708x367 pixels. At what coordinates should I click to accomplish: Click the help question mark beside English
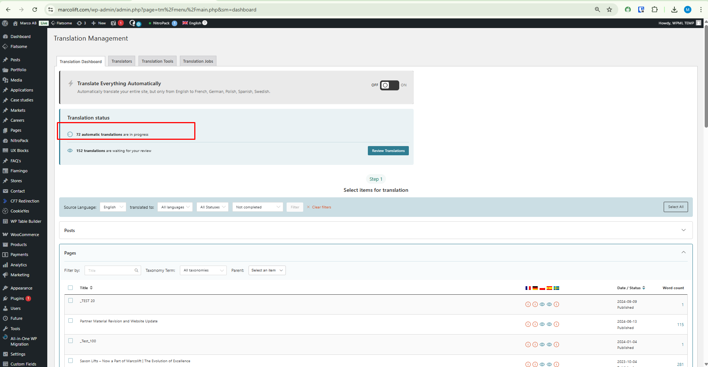click(x=205, y=23)
